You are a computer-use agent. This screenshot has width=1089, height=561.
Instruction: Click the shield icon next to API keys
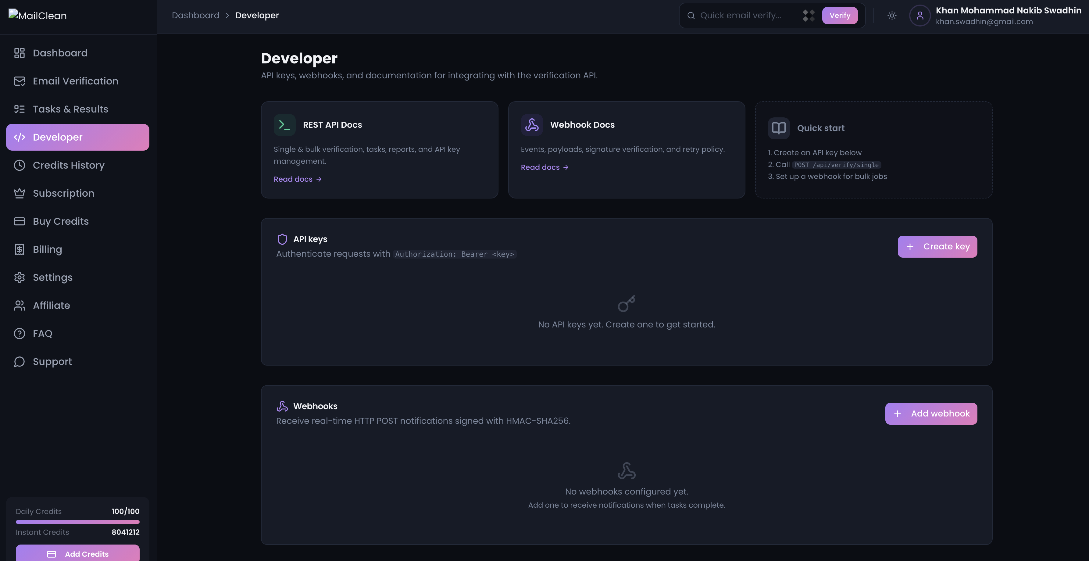click(282, 239)
